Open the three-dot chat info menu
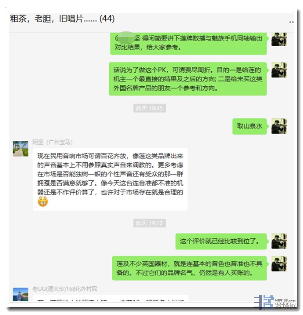Viewport: 303px width, 315px height. [292, 22]
